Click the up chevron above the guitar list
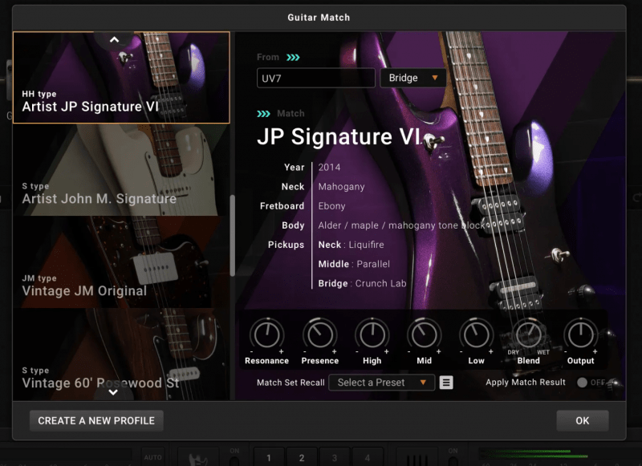This screenshot has height=466, width=642. tap(114, 39)
